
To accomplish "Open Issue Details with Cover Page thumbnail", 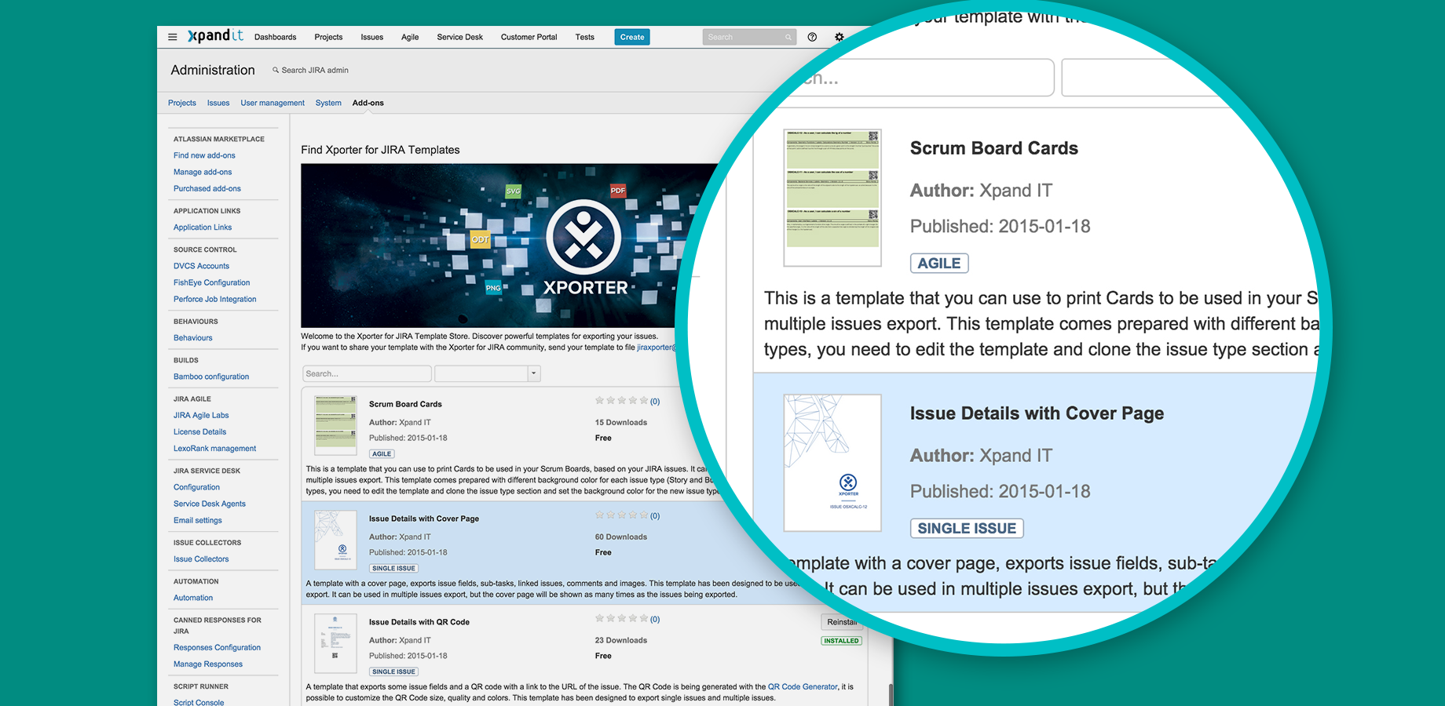I will pos(335,540).
